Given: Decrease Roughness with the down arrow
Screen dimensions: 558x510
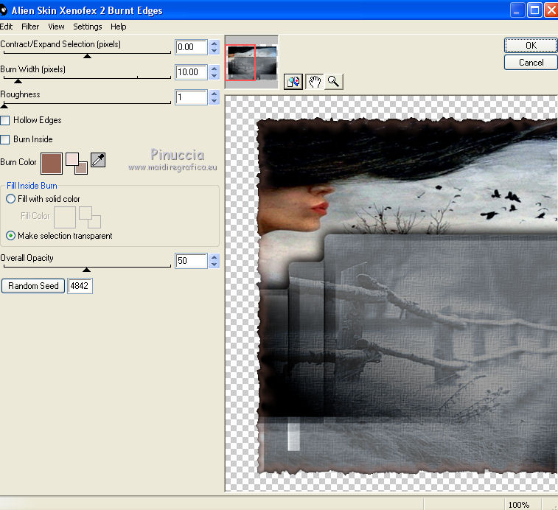Looking at the screenshot, I should point(214,101).
